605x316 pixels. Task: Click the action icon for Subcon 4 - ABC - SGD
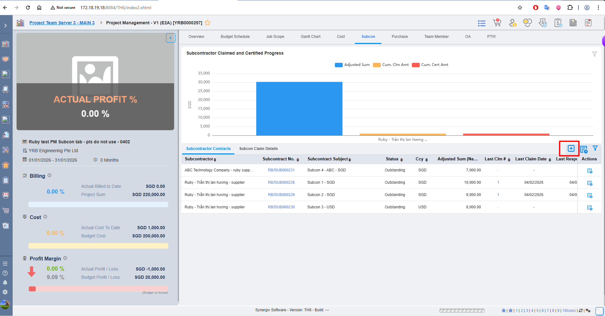[x=590, y=171]
